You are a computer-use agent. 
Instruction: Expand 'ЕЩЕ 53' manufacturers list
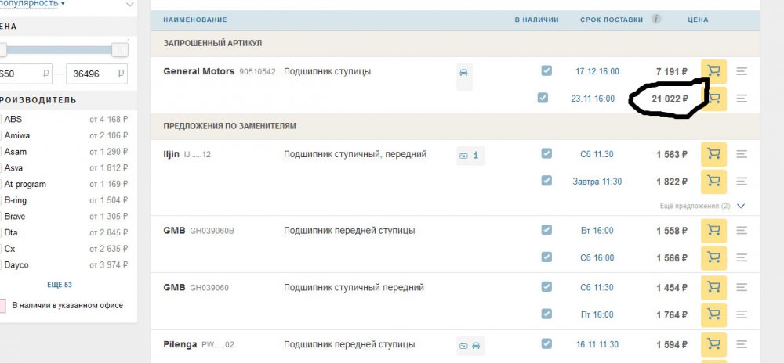pyautogui.click(x=60, y=284)
